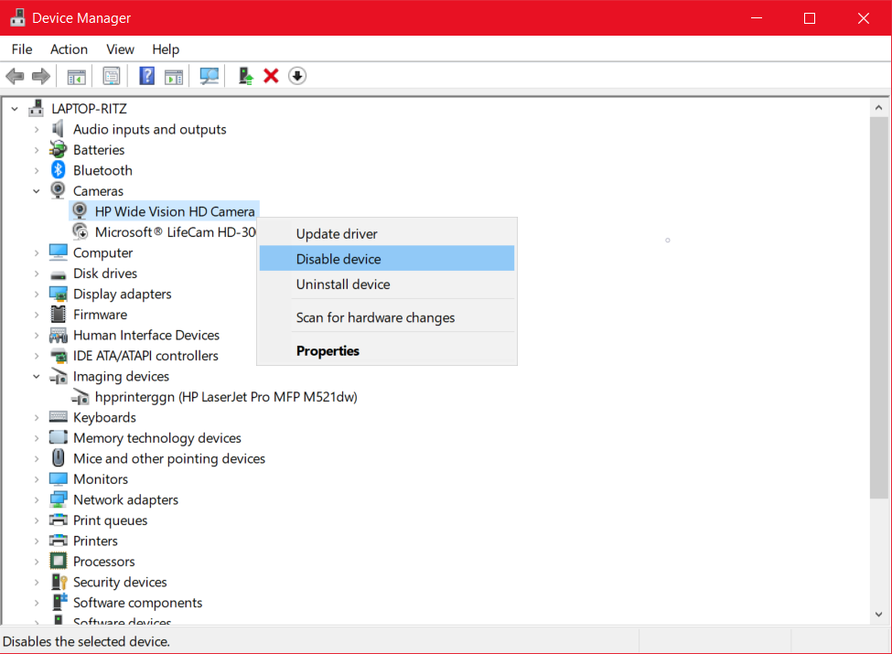The width and height of the screenshot is (892, 654).
Task: Collapse the Cameras category
Action: pyautogui.click(x=37, y=191)
